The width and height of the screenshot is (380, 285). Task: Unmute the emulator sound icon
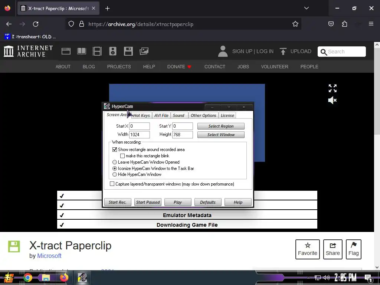point(332,100)
